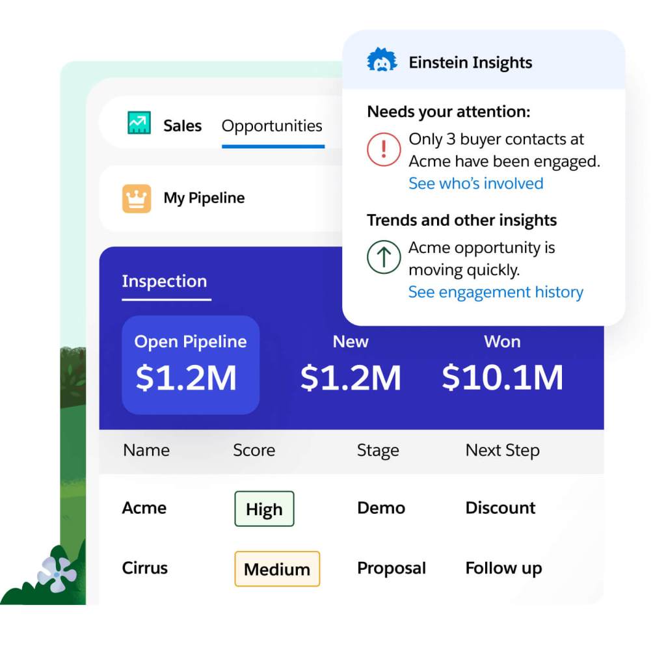Select the New $1.2M metric
The image size is (666, 666).
[351, 364]
